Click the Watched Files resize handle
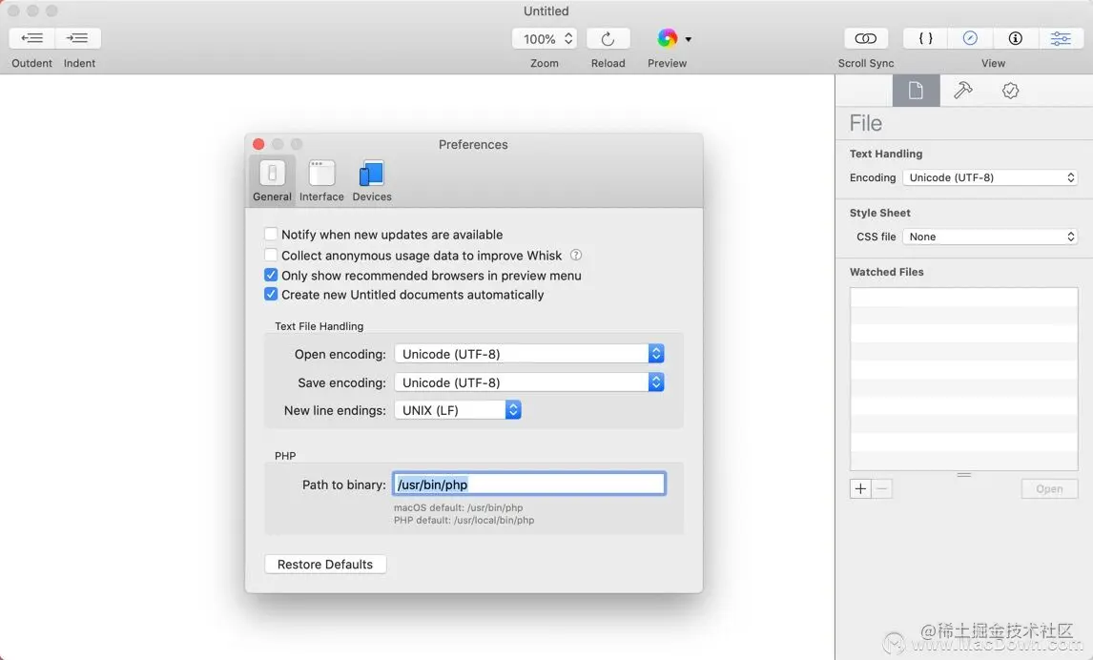Screen dimensions: 1093x660 [964, 475]
